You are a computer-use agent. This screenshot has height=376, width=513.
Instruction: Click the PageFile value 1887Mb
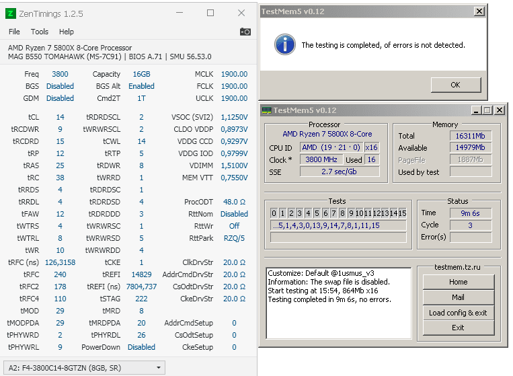point(471,159)
